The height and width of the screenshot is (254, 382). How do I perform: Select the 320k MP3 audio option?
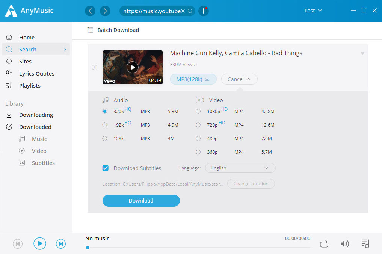104,111
